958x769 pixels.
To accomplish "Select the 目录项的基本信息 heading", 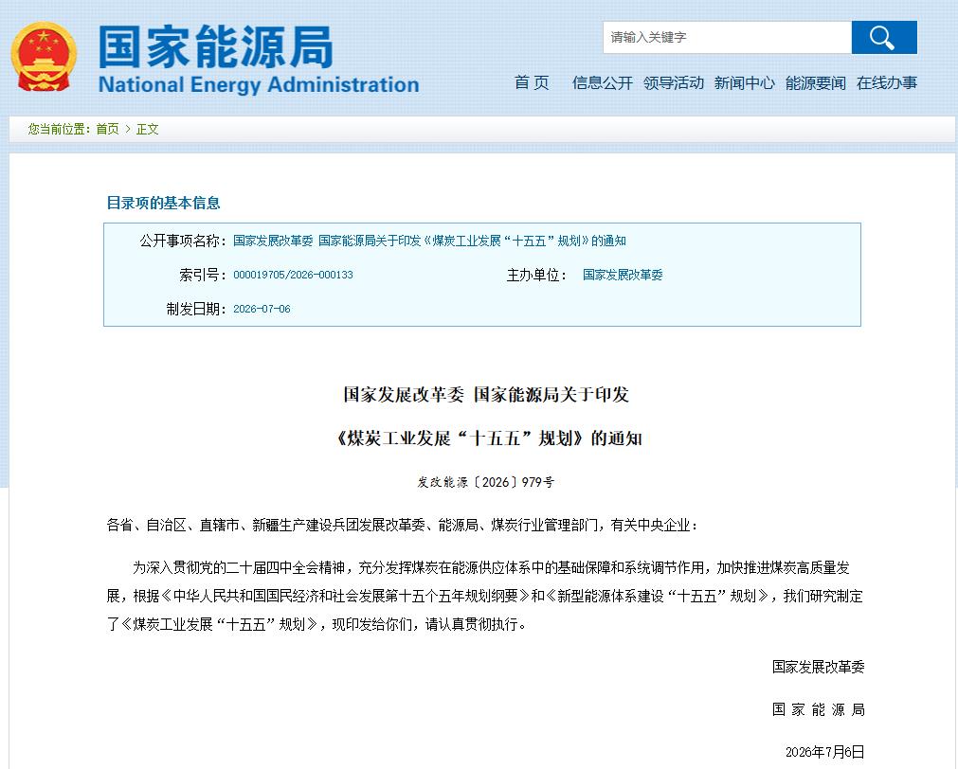I will point(163,203).
